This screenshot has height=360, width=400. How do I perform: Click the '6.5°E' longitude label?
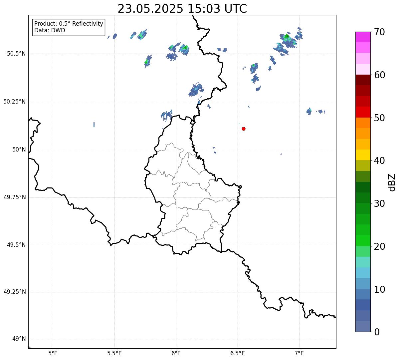click(238, 353)
